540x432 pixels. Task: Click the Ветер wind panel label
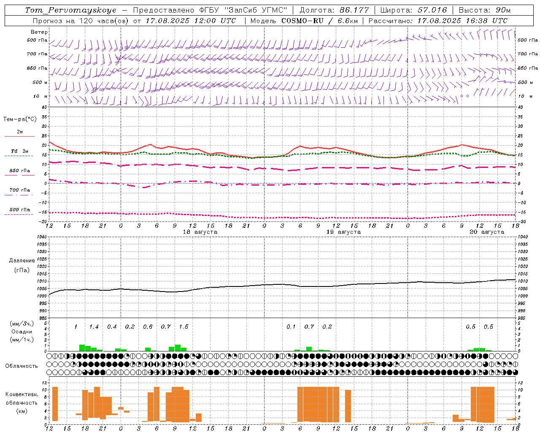(39, 32)
